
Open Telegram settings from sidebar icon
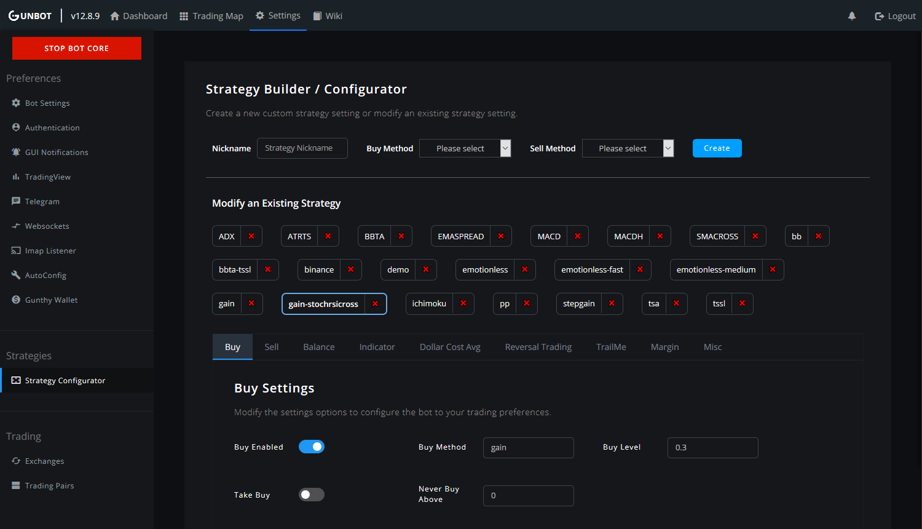pos(16,201)
